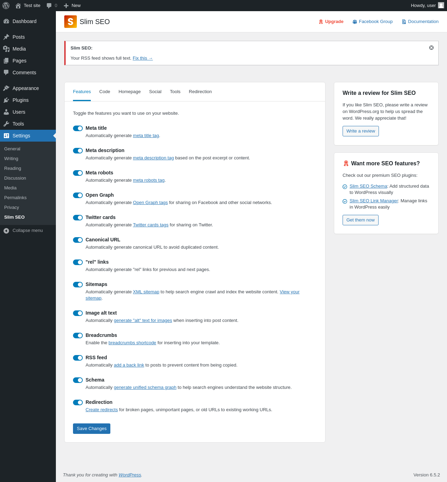Click the Facebook Group people icon

(x=355, y=22)
